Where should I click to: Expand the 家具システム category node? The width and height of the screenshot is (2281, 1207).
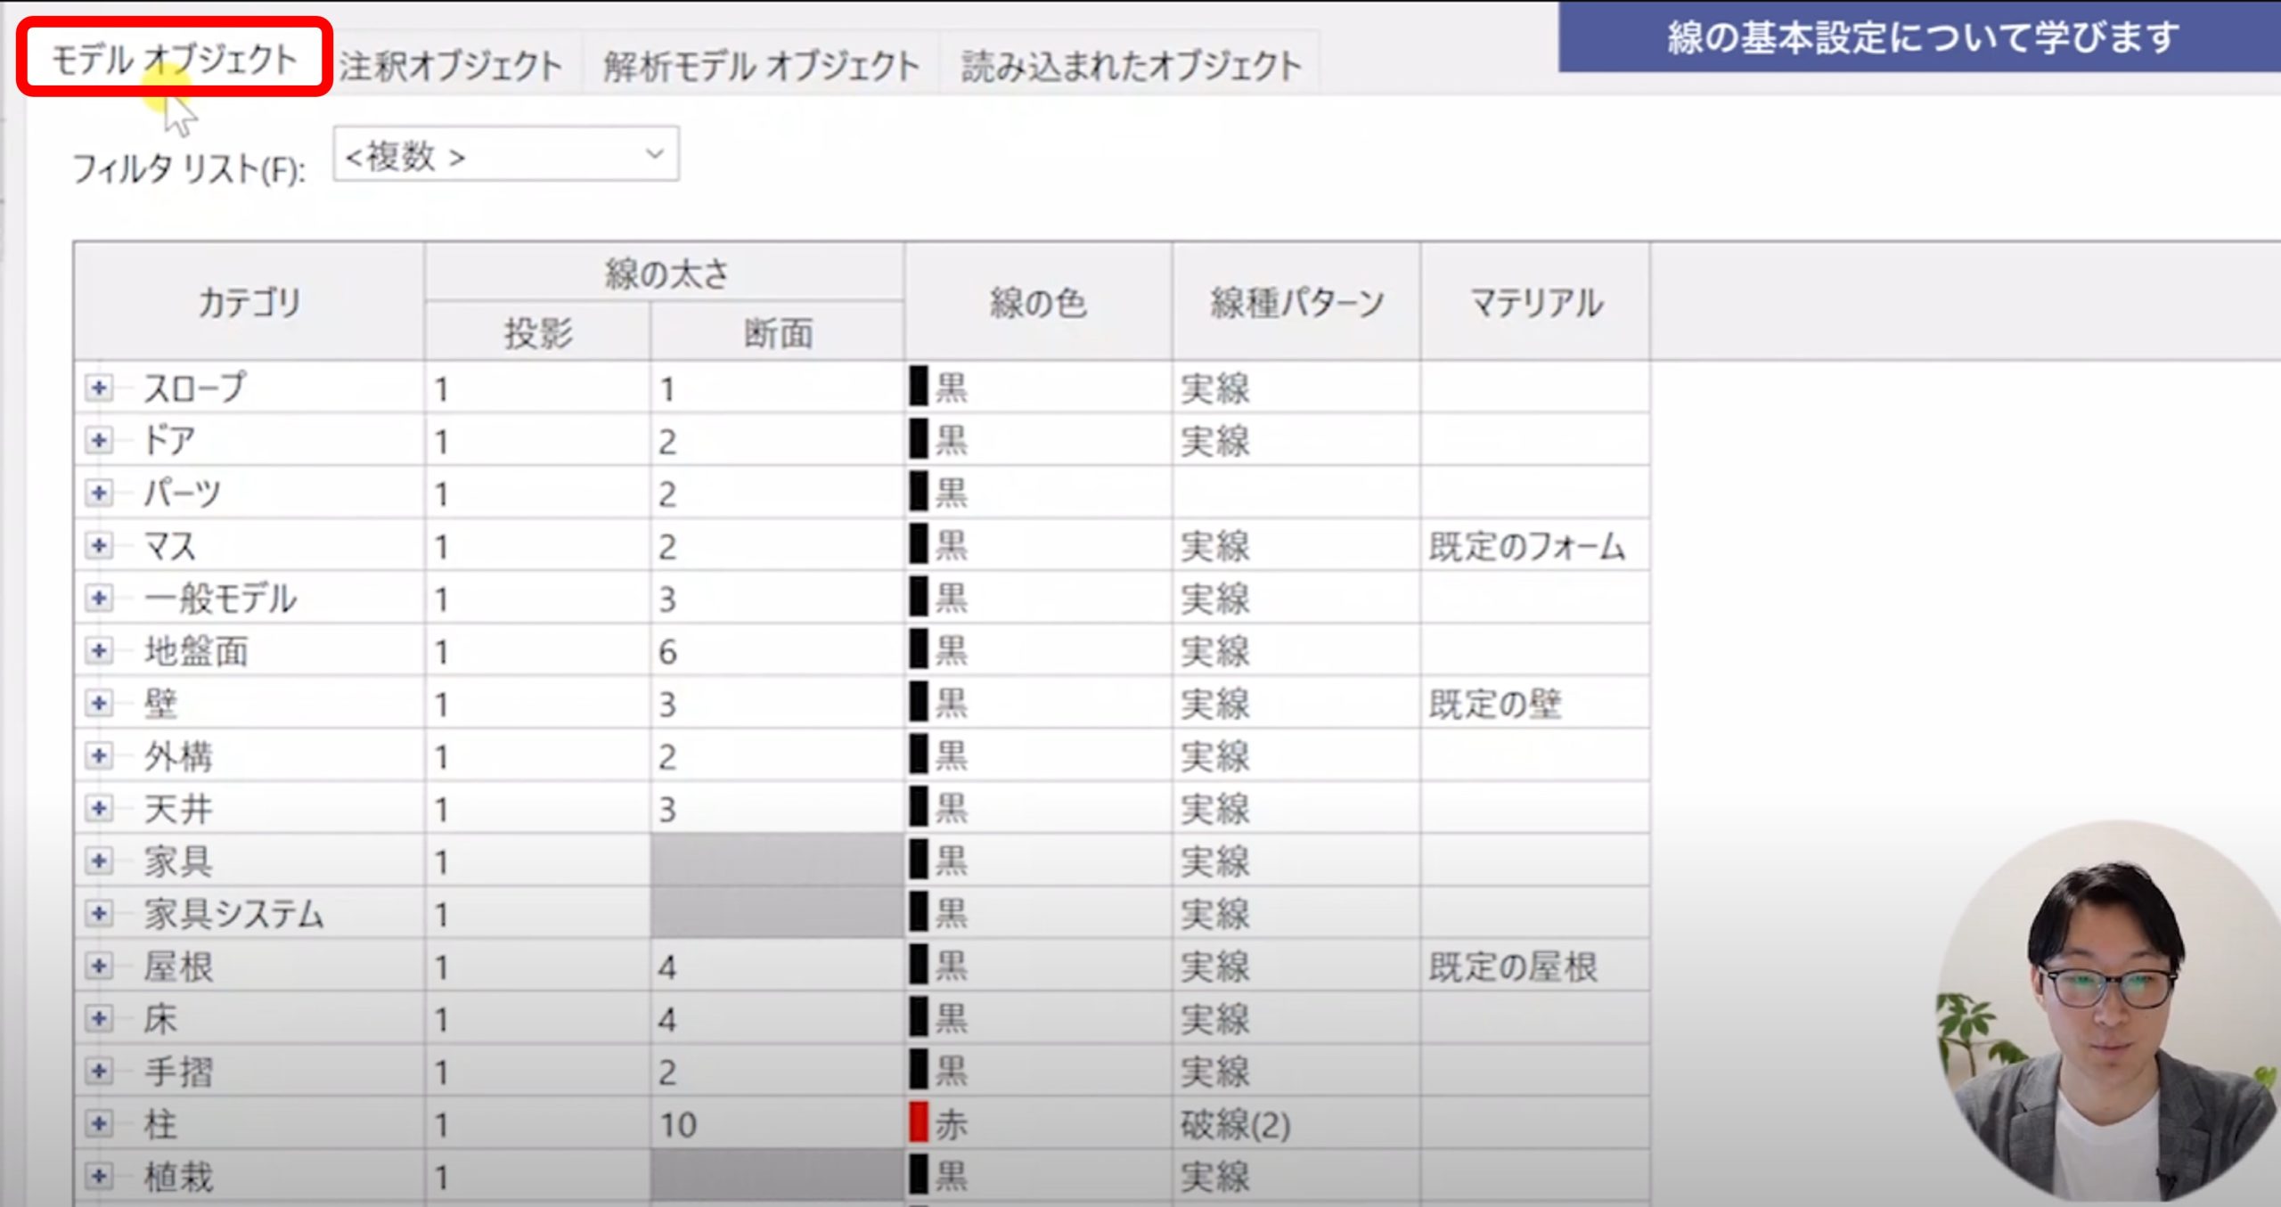coord(99,913)
